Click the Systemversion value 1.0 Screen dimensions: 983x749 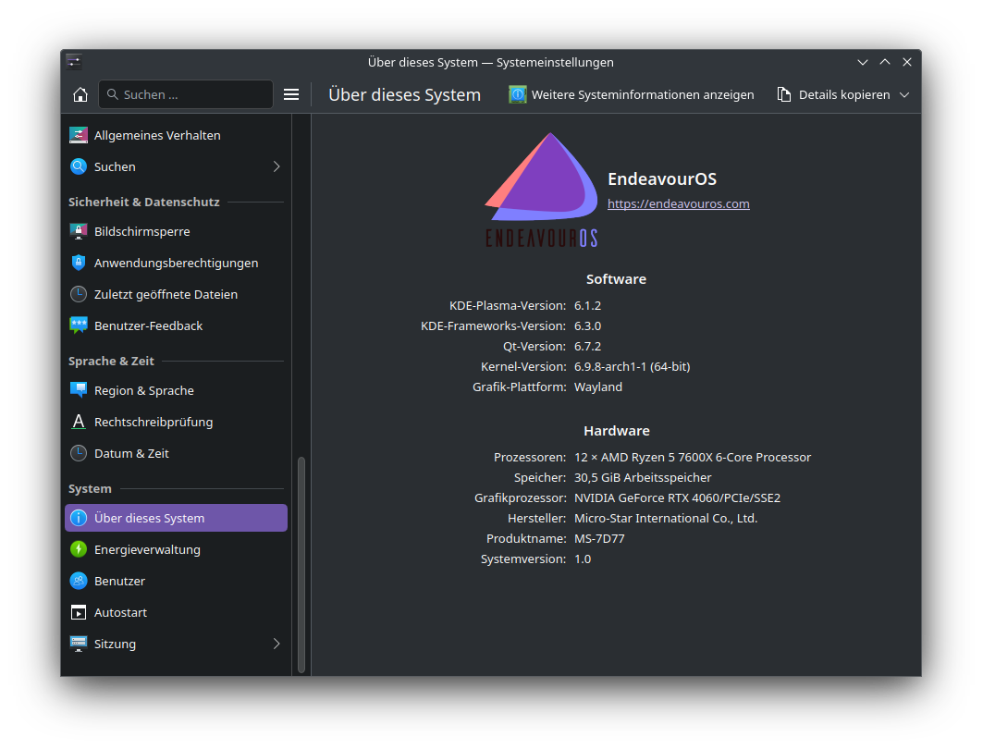click(x=583, y=559)
